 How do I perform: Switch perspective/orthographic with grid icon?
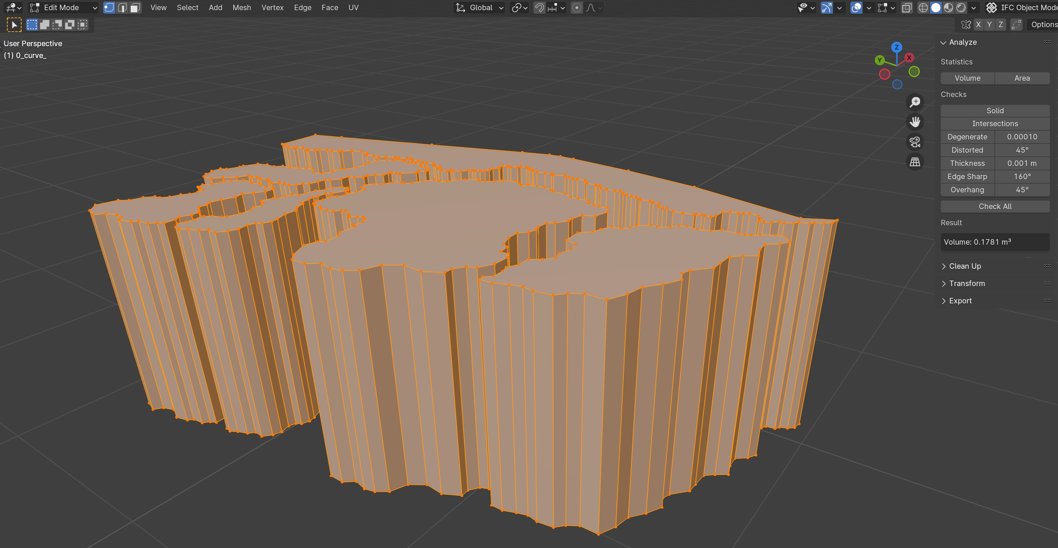tap(915, 162)
